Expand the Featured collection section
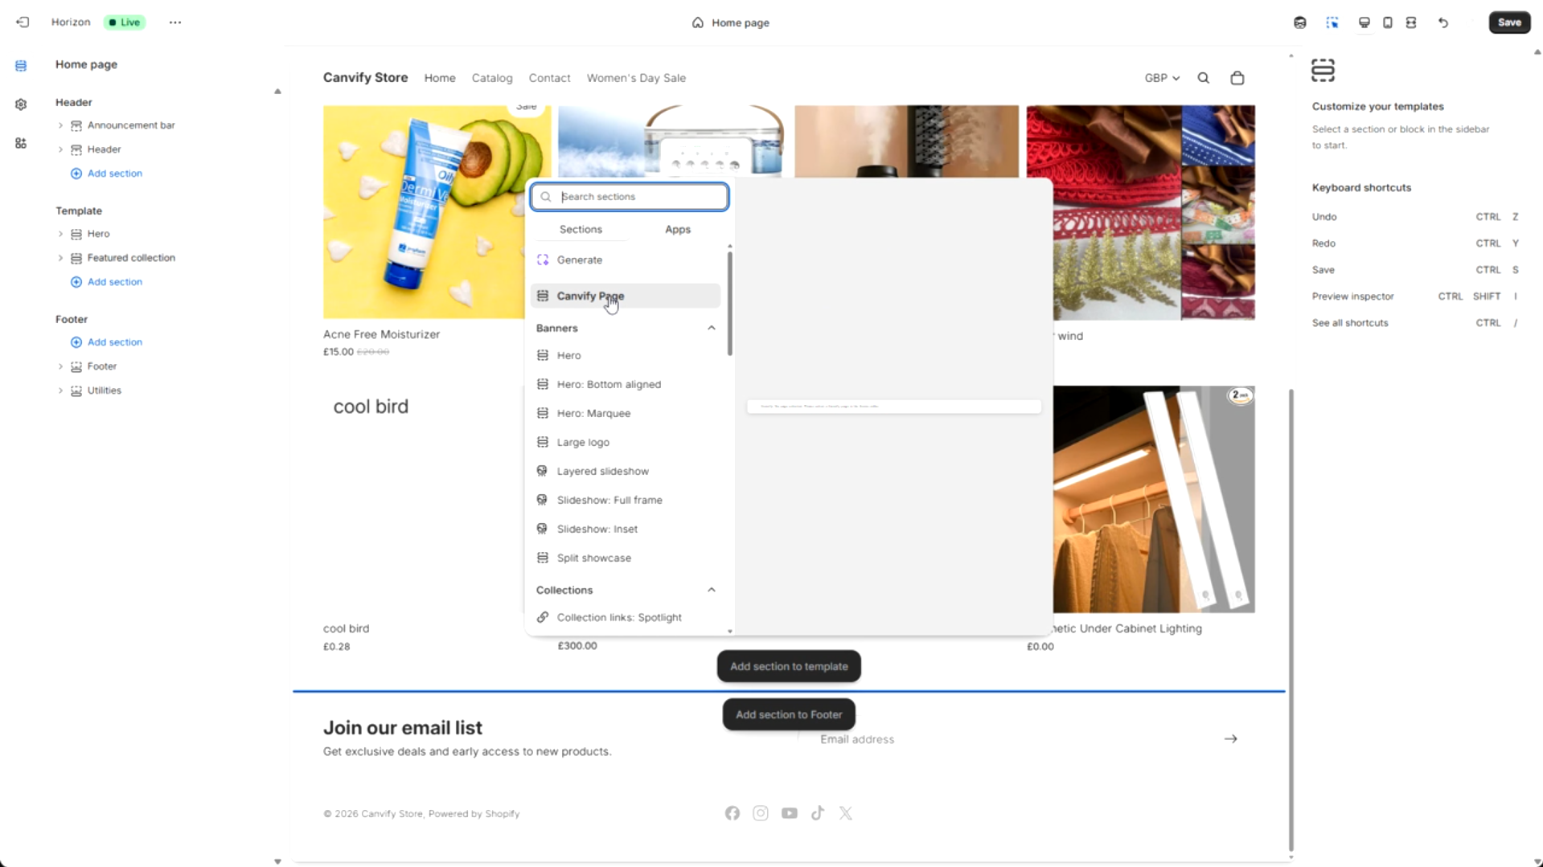 (60, 258)
